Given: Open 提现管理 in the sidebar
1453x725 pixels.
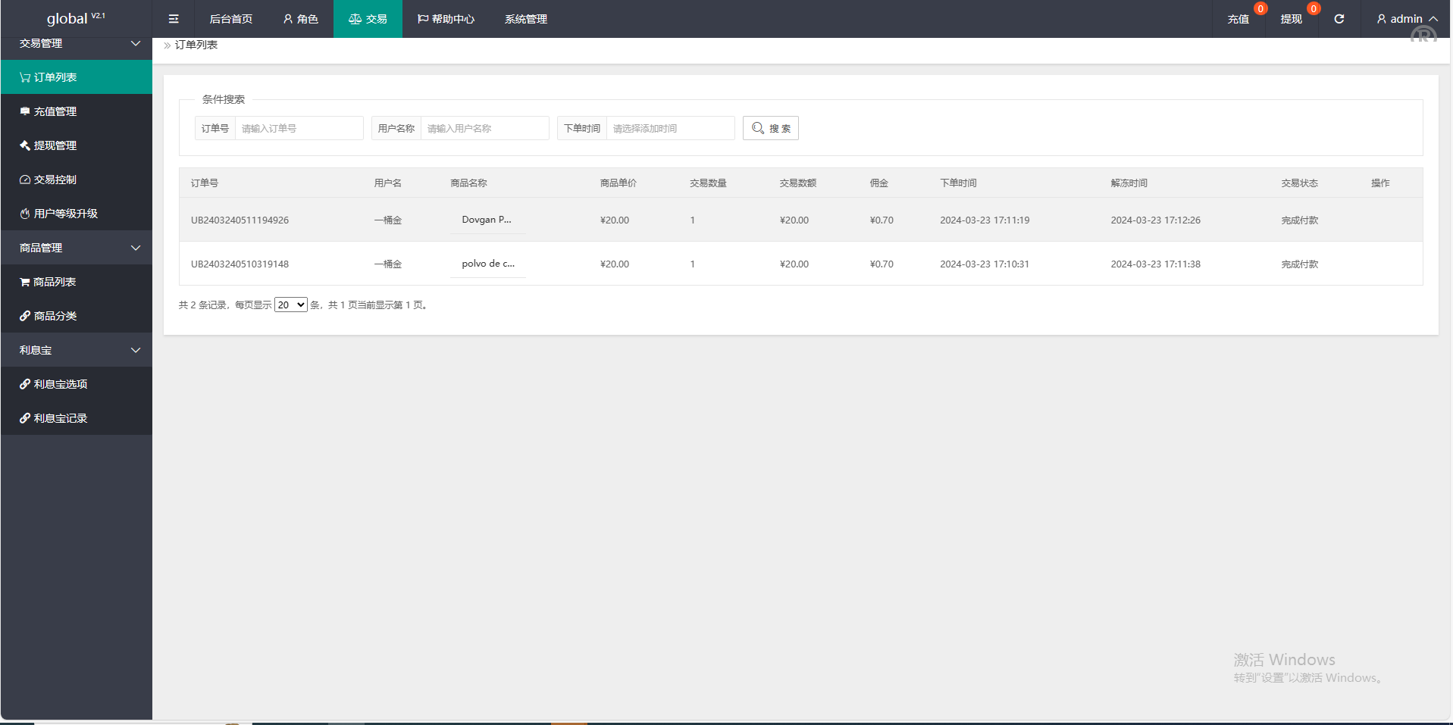Looking at the screenshot, I should point(55,145).
